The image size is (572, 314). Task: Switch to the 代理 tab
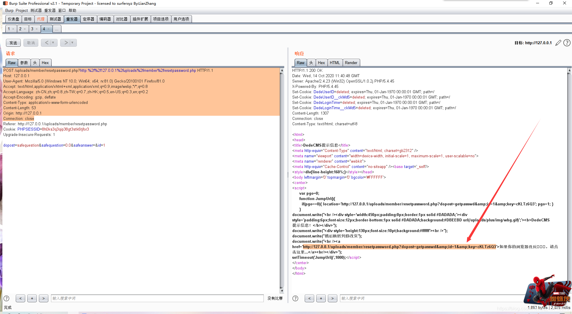[41, 19]
